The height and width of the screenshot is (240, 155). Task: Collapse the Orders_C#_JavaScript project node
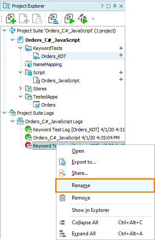click(x=12, y=40)
